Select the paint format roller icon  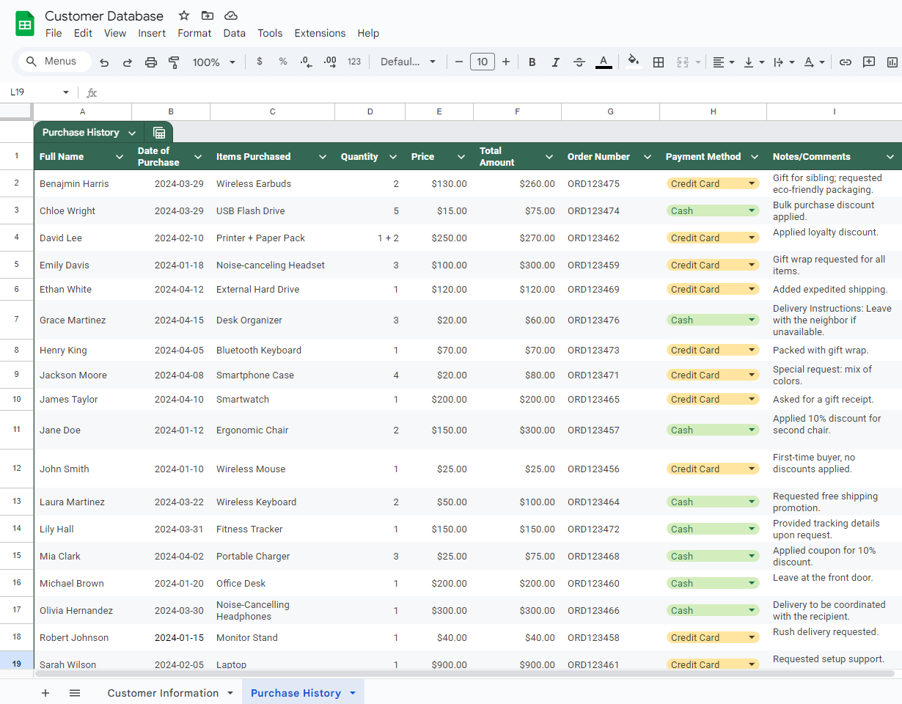click(x=174, y=62)
